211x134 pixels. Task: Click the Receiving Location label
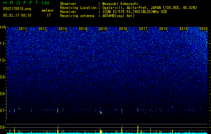(x=78, y=8)
